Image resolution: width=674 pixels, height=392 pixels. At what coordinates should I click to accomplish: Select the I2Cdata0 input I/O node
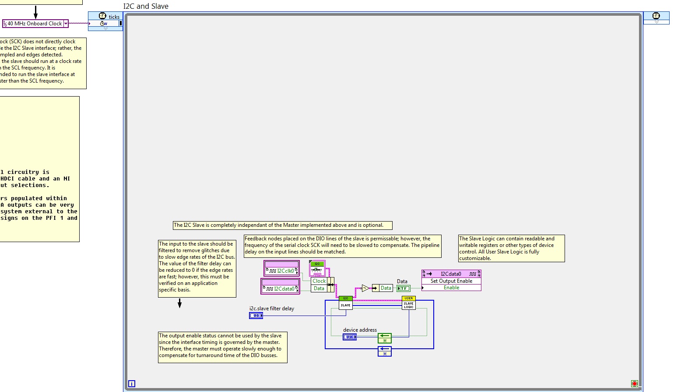click(280, 286)
